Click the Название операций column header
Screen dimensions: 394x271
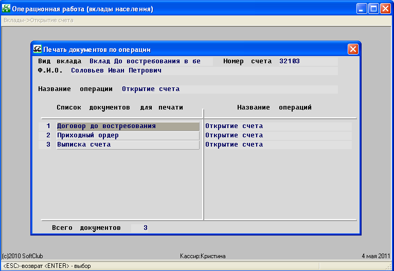tap(274, 107)
